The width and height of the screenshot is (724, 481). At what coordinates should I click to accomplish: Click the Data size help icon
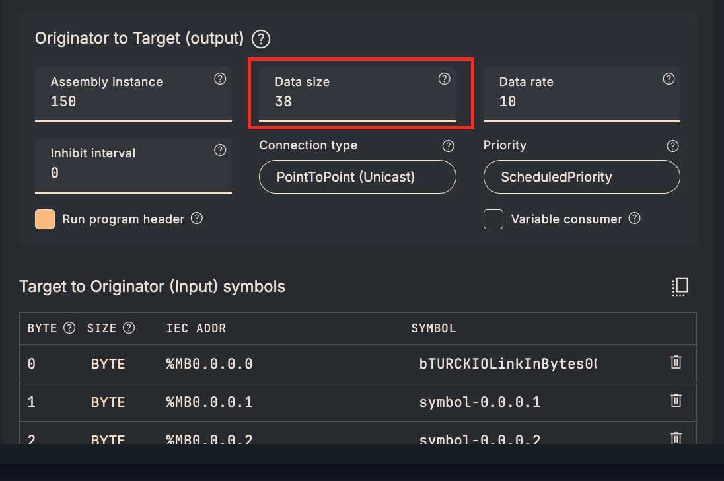445,79
